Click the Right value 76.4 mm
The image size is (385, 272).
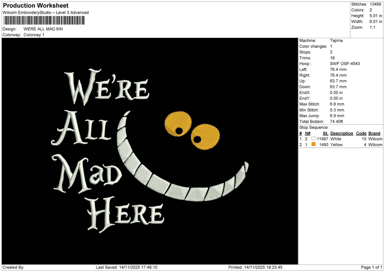(338, 75)
